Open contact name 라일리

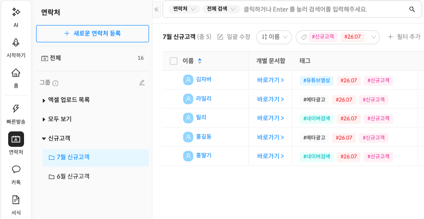tap(204, 99)
